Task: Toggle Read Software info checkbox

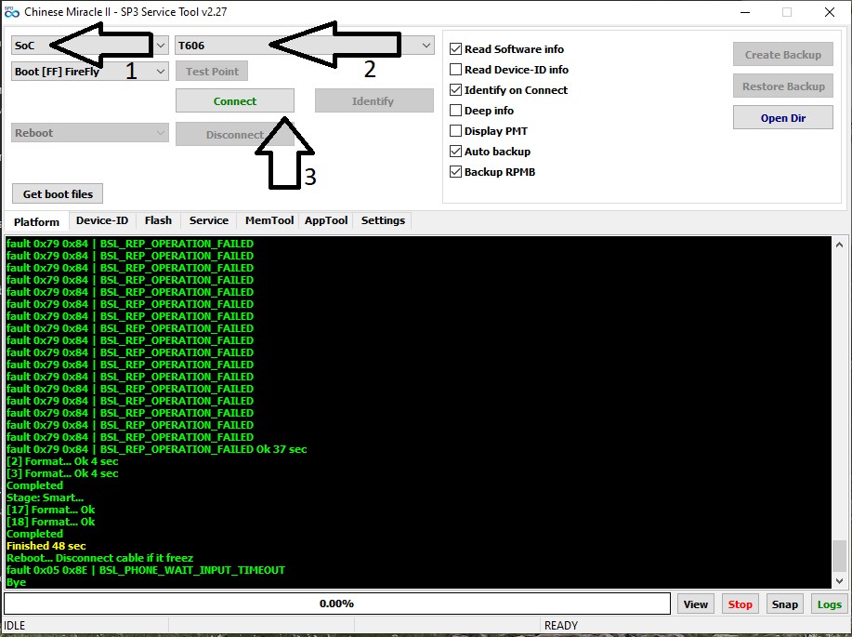Action: pos(456,49)
